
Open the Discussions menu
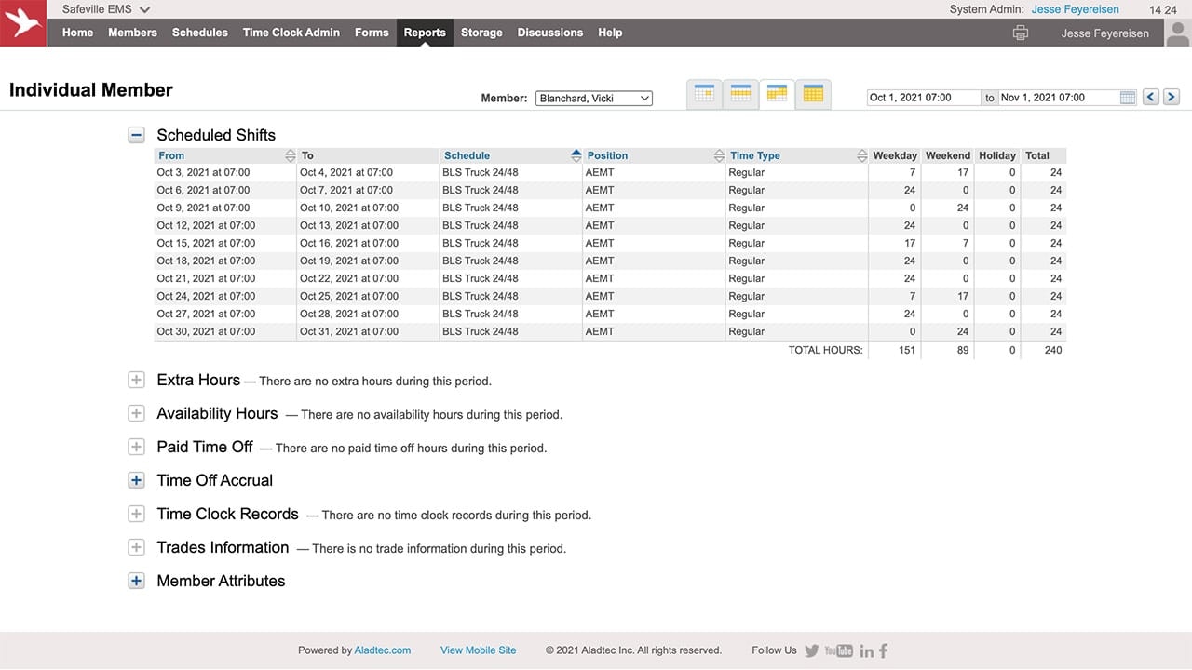pyautogui.click(x=550, y=33)
